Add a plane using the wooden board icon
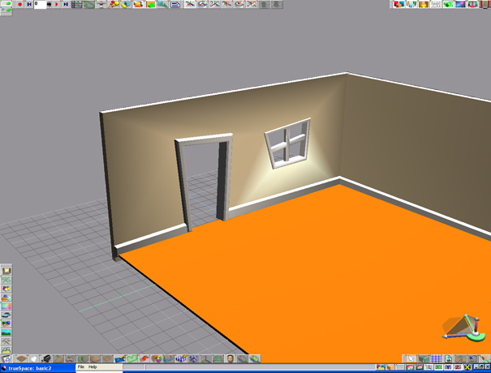Screen dimensions: 491x373 click(96, 358)
